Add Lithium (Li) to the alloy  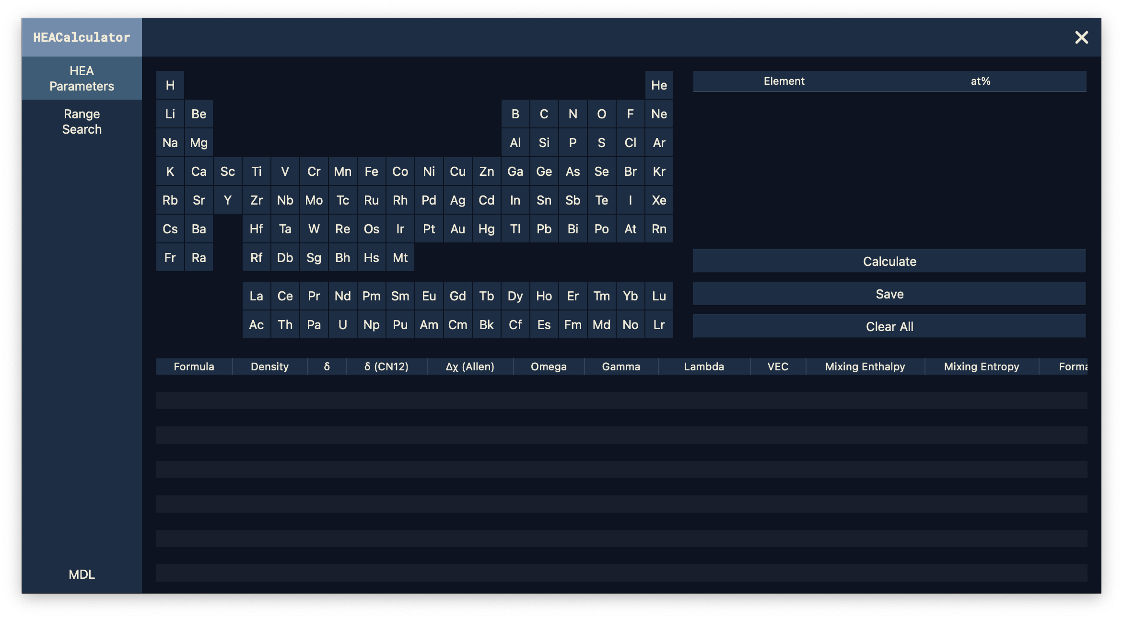point(170,114)
